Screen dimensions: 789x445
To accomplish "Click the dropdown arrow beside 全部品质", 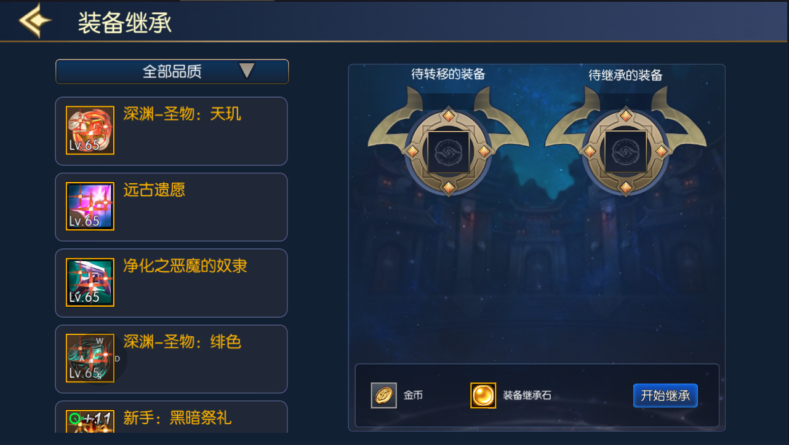I will click(247, 71).
